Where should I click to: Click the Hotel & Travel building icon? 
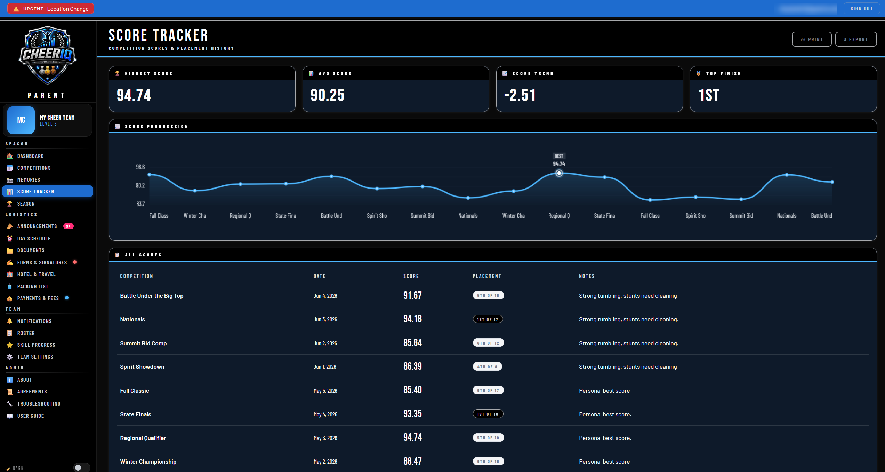pyautogui.click(x=10, y=274)
